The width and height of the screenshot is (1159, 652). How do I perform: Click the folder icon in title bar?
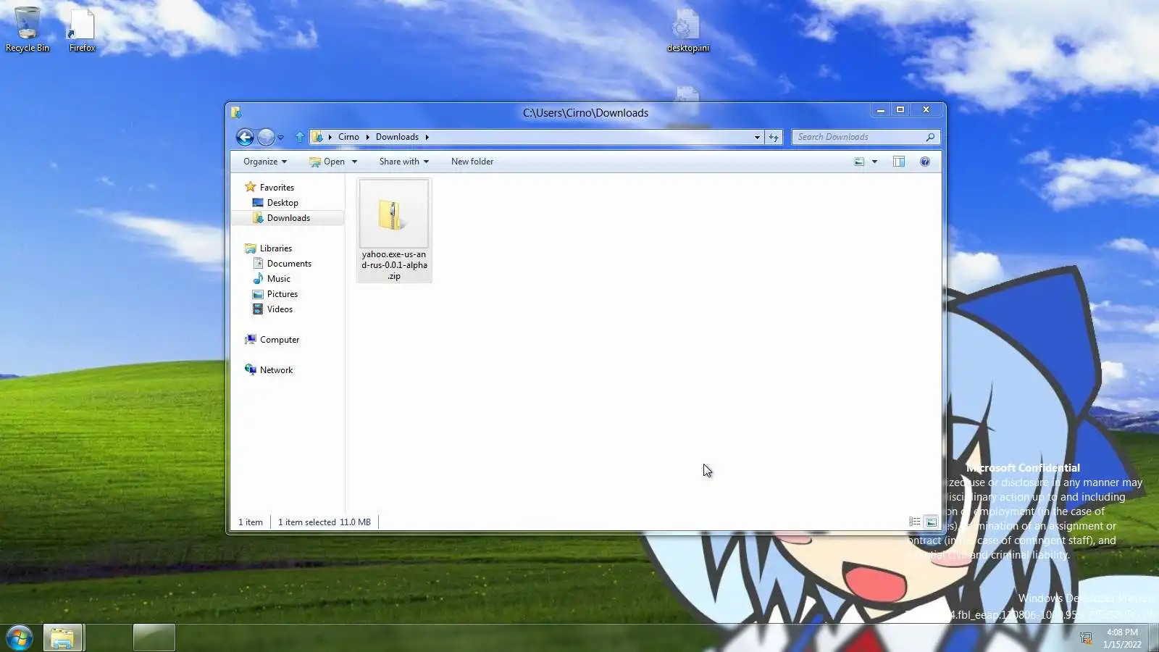coord(236,112)
